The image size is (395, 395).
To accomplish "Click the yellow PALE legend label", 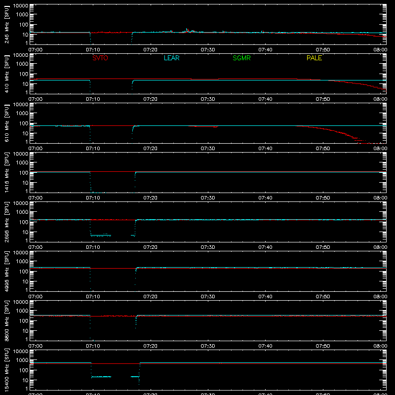I will [314, 58].
